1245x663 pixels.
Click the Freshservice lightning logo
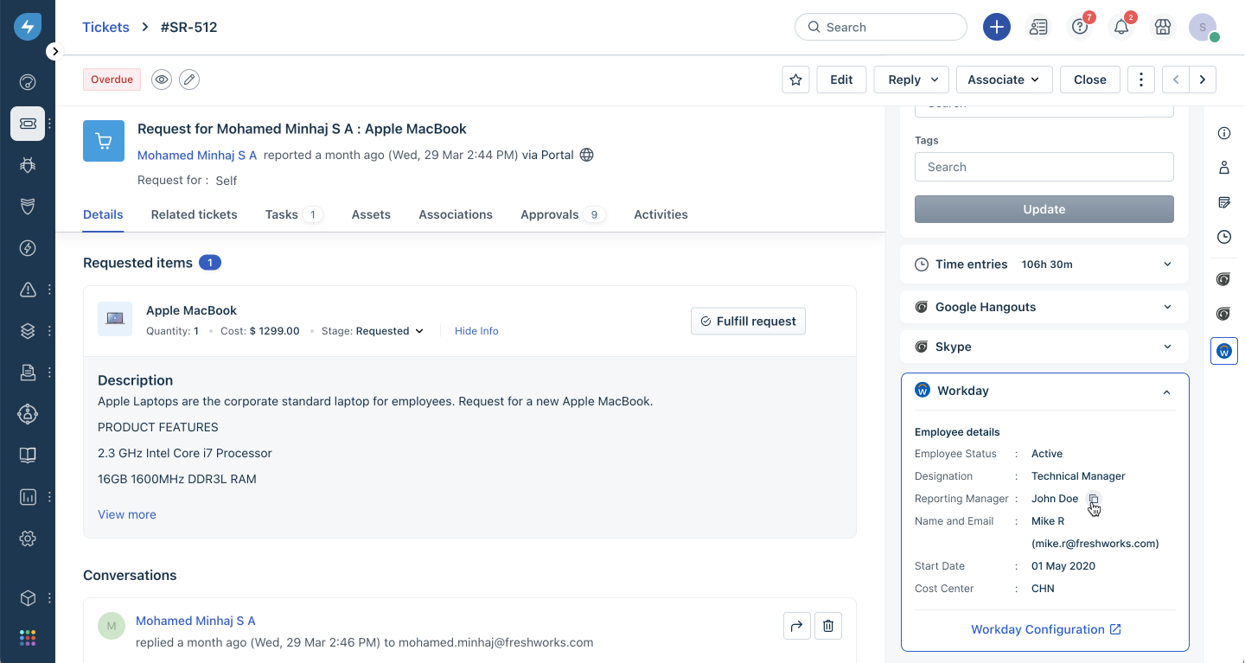(28, 27)
